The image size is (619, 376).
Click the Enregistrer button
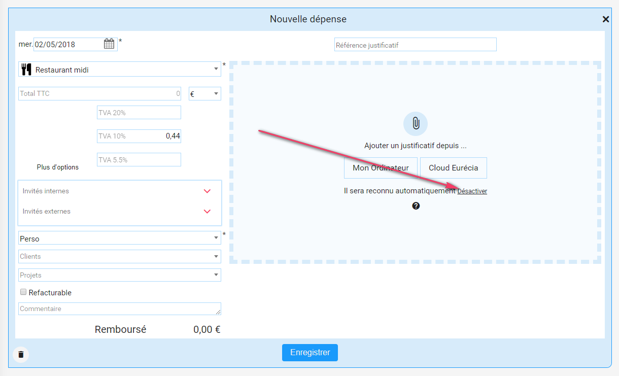tap(309, 352)
